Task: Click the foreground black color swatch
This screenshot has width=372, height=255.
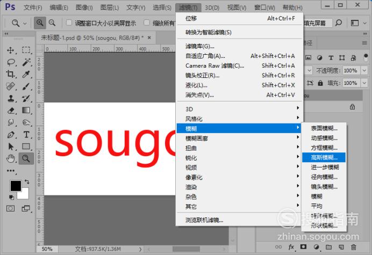Action: pos(15,185)
